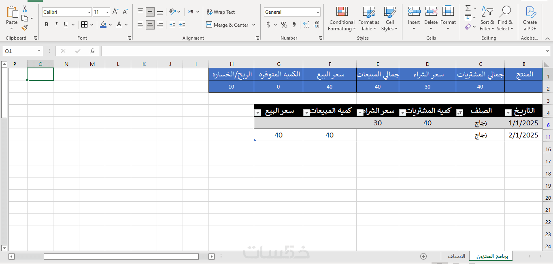Viewport: 553px width, 264px height.
Task: Open the Merge & Center dropdown arrow
Action: pos(254,25)
